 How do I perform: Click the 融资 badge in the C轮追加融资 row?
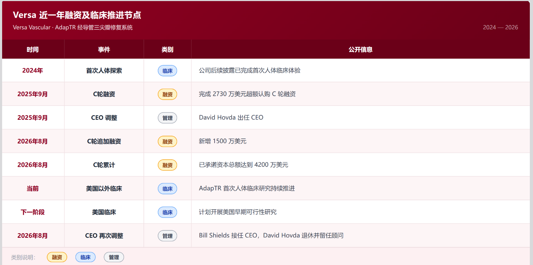pos(168,141)
